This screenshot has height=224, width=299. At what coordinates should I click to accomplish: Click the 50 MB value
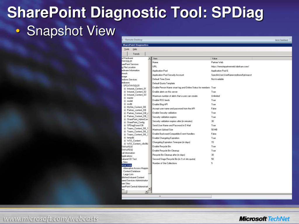click(214, 129)
